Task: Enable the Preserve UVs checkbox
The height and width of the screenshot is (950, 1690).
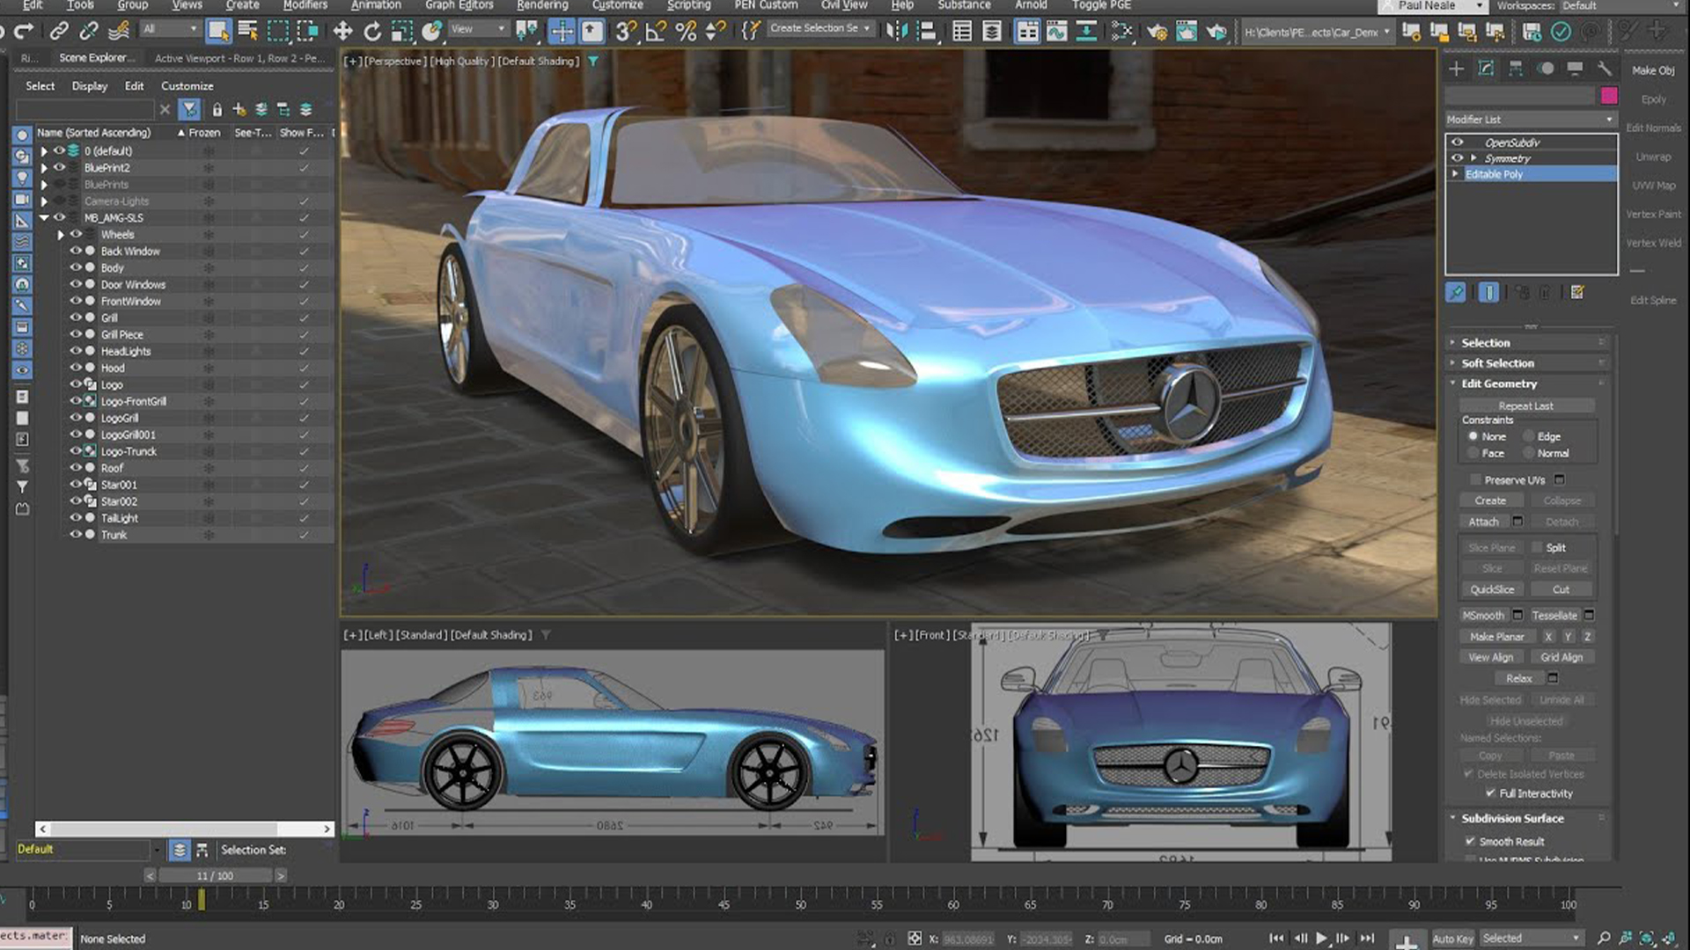Action: click(x=1475, y=480)
